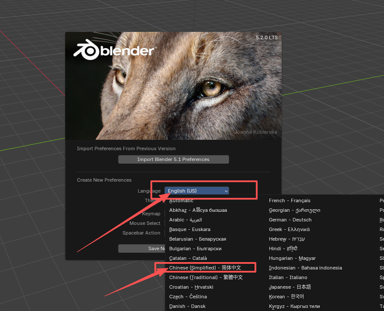
Task: Select German - Deutsch
Action: 290,220
